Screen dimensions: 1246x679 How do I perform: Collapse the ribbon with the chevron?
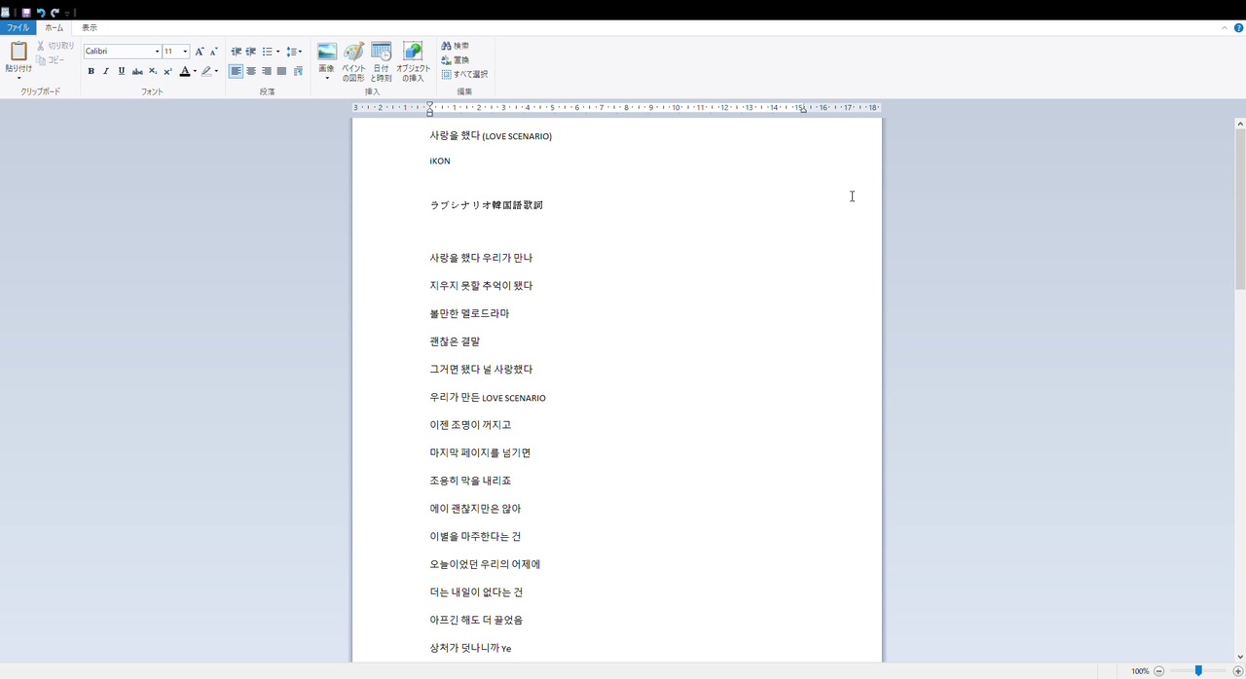pos(1225,28)
